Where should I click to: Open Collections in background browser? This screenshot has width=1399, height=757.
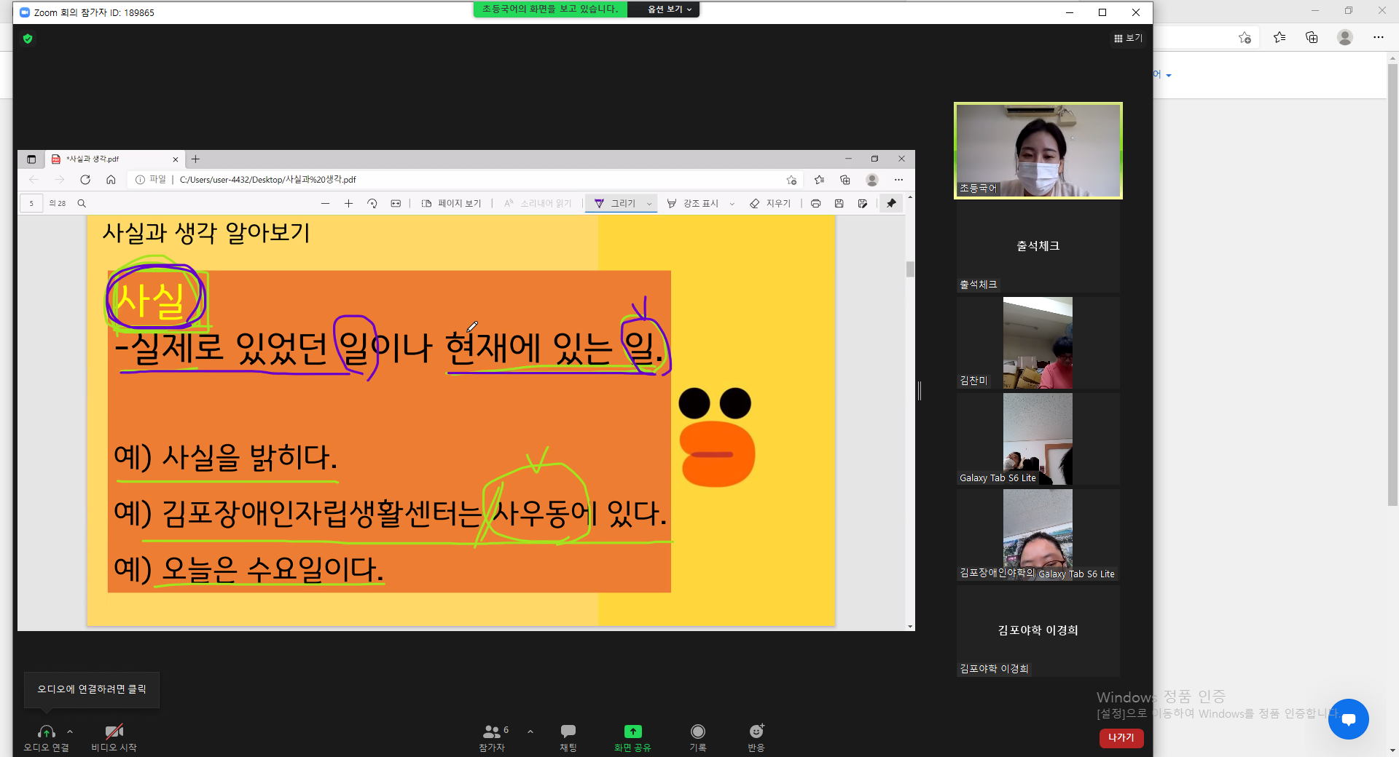[x=1312, y=37]
